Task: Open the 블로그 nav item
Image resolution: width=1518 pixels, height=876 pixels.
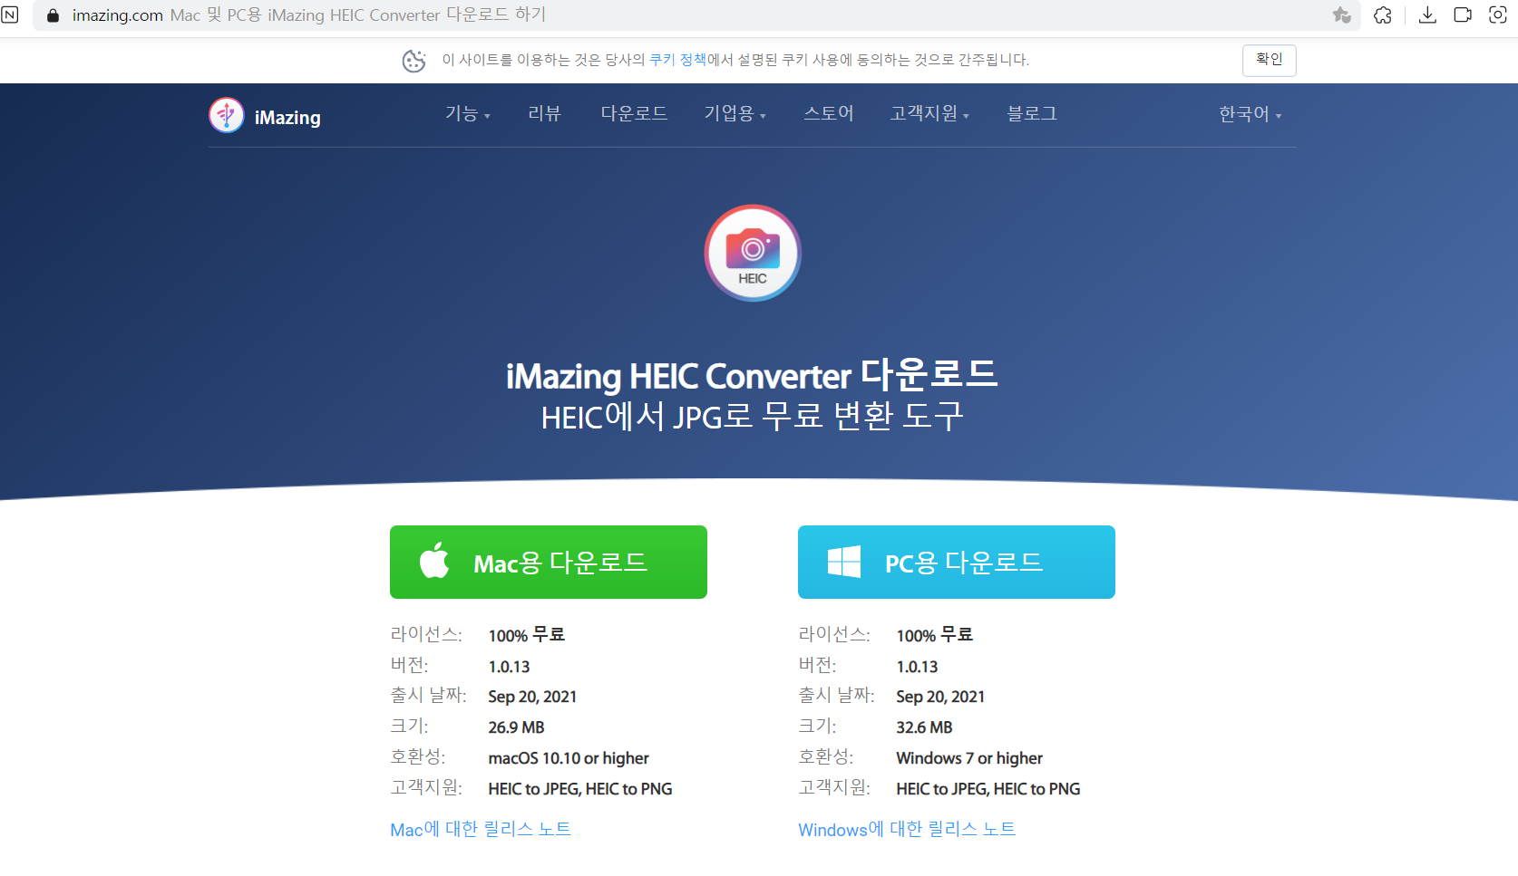Action: tap(1032, 114)
